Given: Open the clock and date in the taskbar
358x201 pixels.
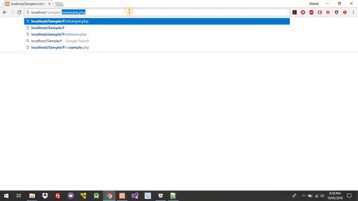Looking at the screenshot, I should [335, 196].
